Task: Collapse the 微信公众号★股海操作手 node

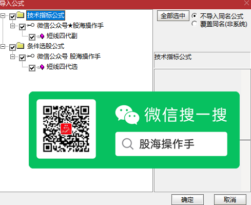Action: 12,26
